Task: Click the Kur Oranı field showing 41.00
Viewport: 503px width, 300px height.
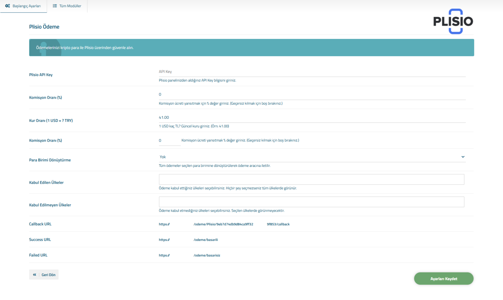Action: pos(312,117)
